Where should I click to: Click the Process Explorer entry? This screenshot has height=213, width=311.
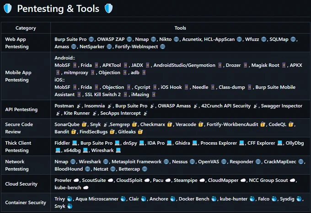pos(219,143)
